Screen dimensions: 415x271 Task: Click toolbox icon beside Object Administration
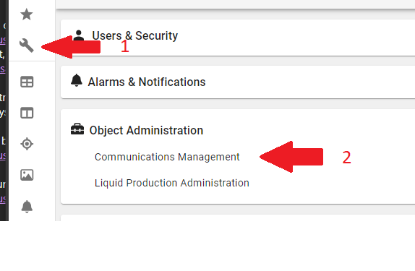tap(77, 129)
